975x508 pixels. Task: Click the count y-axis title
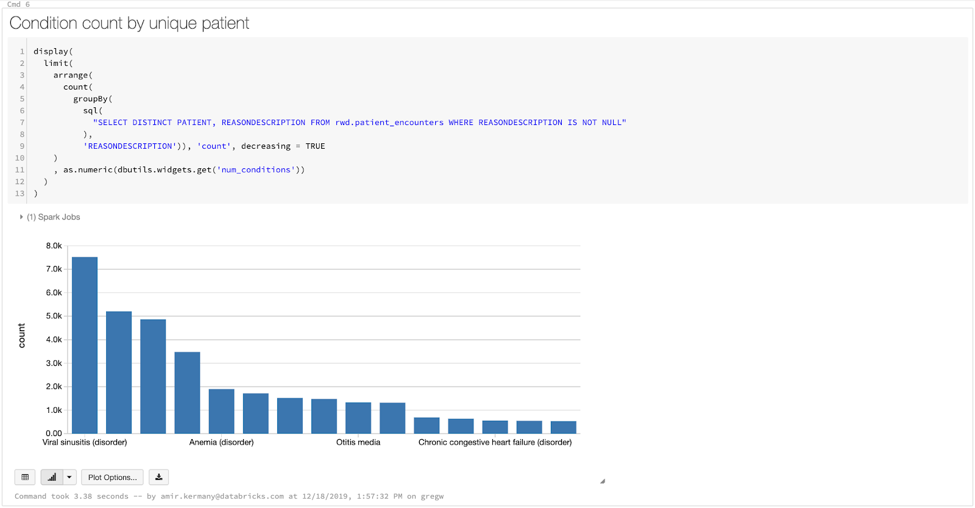[22, 335]
